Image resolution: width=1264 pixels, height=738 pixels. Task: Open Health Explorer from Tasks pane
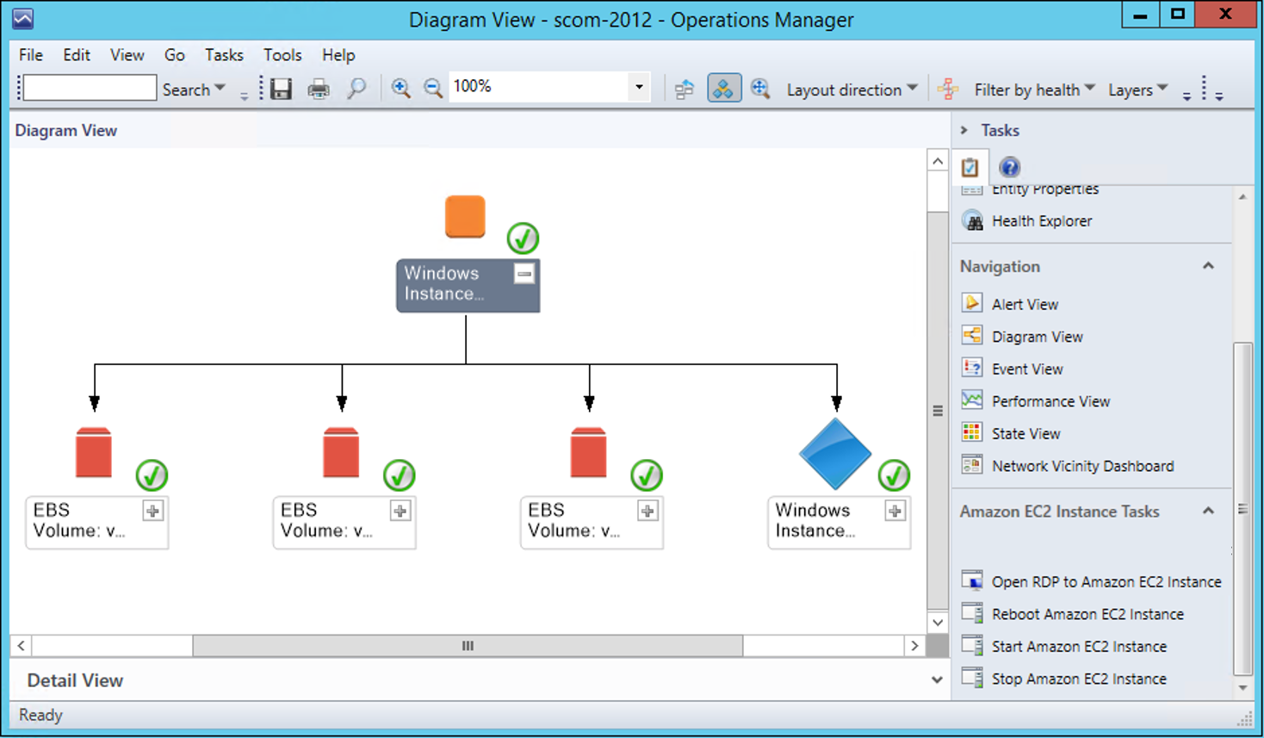[1041, 221]
